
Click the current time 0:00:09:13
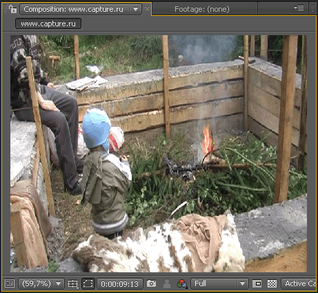click(x=120, y=284)
